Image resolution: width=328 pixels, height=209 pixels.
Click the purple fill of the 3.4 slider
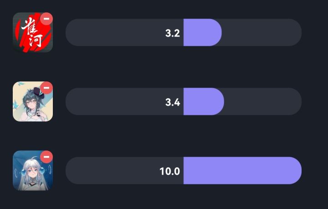[202, 102]
